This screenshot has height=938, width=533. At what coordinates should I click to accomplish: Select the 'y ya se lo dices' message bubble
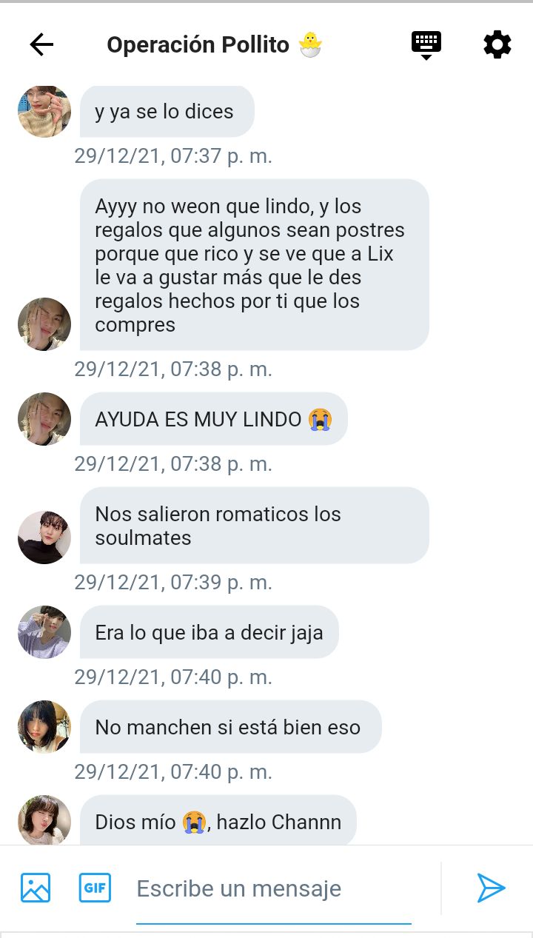pos(167,111)
